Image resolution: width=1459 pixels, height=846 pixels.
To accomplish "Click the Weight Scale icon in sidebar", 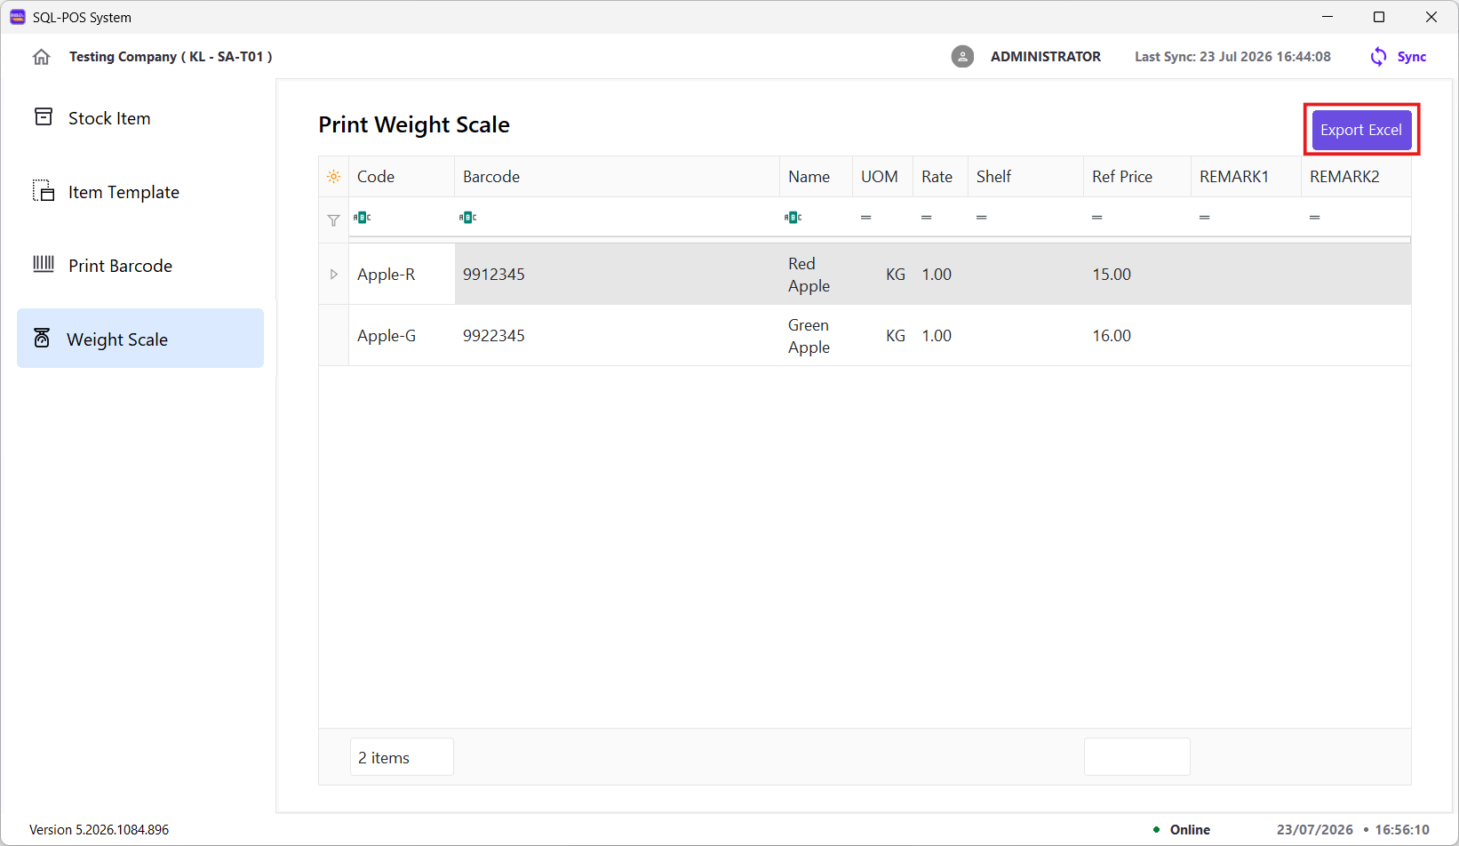I will click(42, 338).
